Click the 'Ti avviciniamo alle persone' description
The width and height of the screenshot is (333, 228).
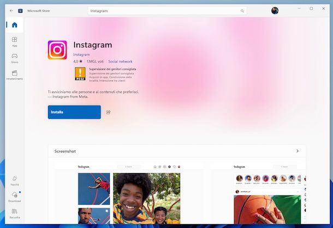click(x=93, y=94)
